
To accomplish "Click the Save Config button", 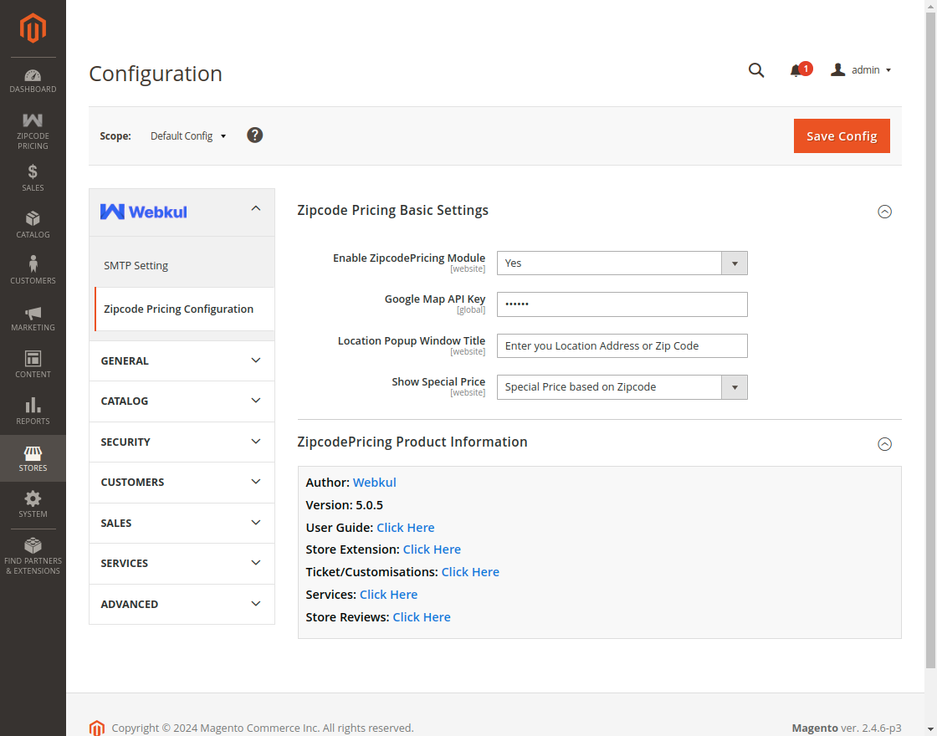I will coord(842,135).
